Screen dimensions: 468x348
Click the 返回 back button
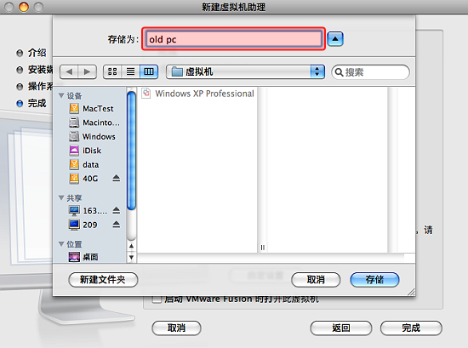tap(341, 328)
